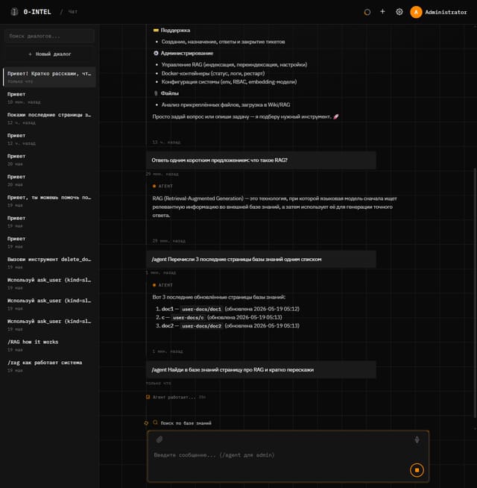Click message '/agent Перечисли 3 последние страницы'

click(x=261, y=259)
